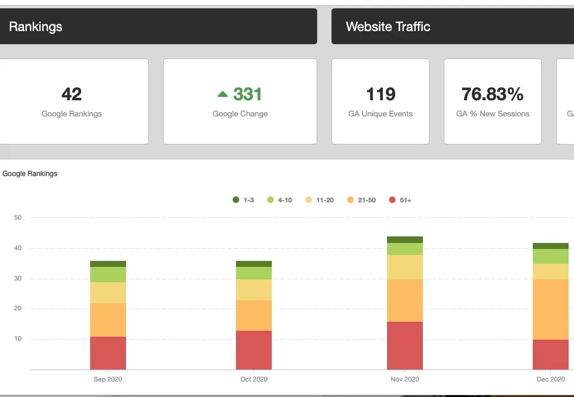The width and height of the screenshot is (574, 397).
Task: Click the yellow 11-20 segment for Nov 2020
Action: coord(405,267)
